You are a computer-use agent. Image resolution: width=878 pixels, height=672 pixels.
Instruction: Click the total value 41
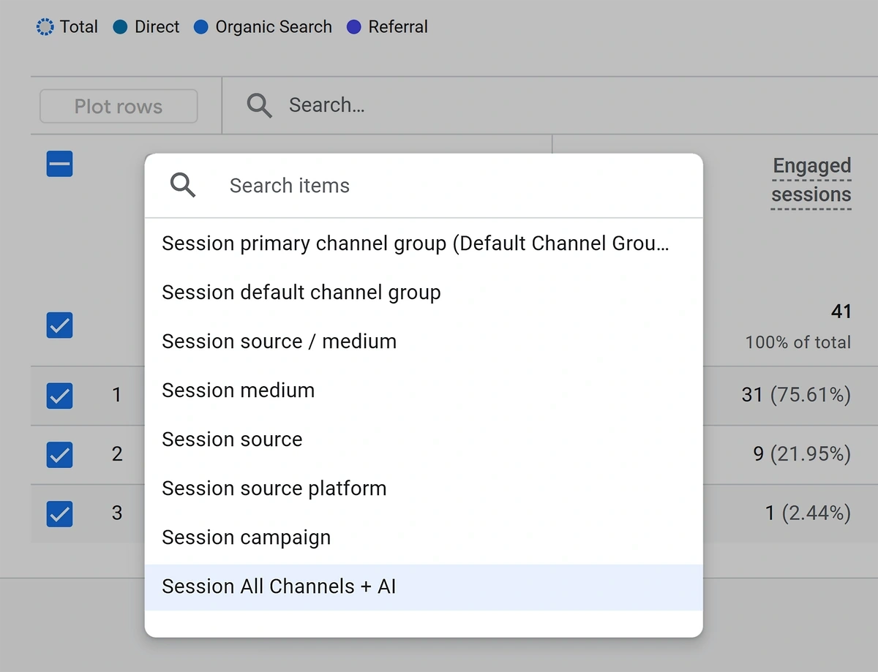pyautogui.click(x=841, y=312)
